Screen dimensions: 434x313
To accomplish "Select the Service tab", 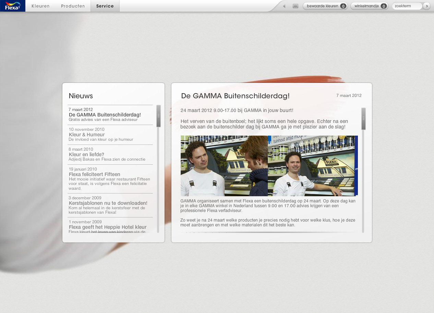I will click(x=105, y=6).
